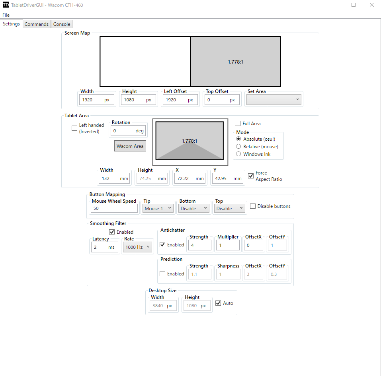Image resolution: width=381 pixels, height=376 pixels.
Task: Open the Bottom button mapping dropdown
Action: coord(193,208)
